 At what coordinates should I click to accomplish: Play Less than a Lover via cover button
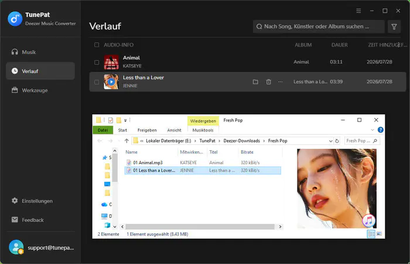(111, 82)
